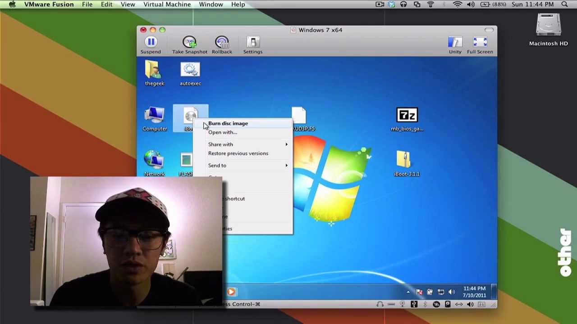Open the VMware Fusion application menu
The width and height of the screenshot is (577, 324).
pyautogui.click(x=49, y=4)
